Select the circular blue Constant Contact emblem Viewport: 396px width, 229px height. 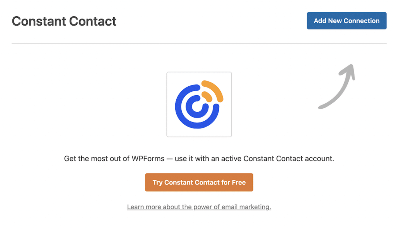click(x=195, y=106)
